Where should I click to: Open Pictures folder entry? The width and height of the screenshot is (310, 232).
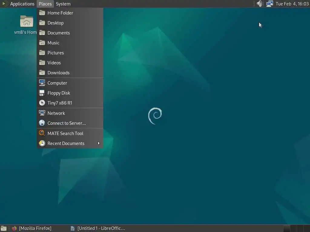[x=70, y=53]
